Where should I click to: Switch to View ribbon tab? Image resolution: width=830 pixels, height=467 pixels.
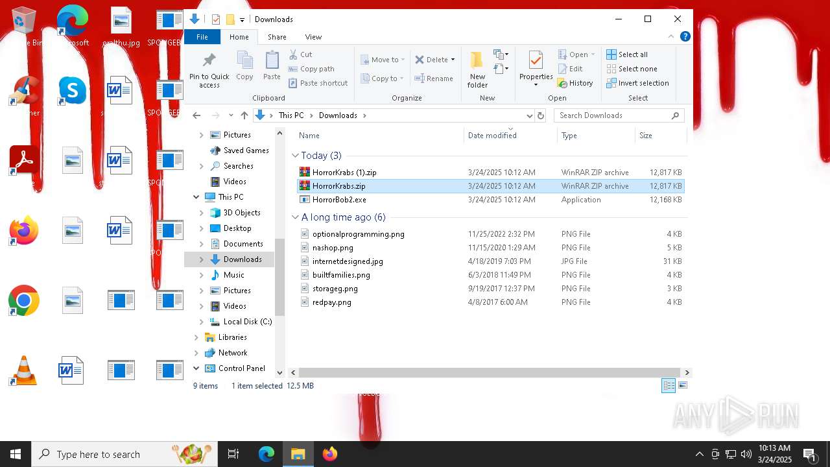click(313, 37)
